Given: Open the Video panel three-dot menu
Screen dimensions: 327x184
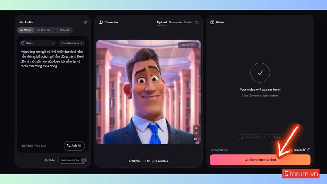Looking at the screenshot, I should 308,22.
